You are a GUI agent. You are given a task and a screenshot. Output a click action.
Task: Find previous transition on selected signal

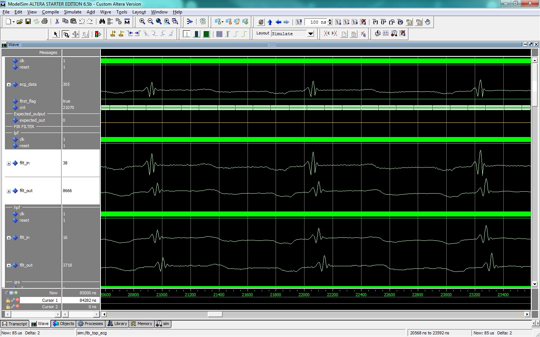pos(130,34)
